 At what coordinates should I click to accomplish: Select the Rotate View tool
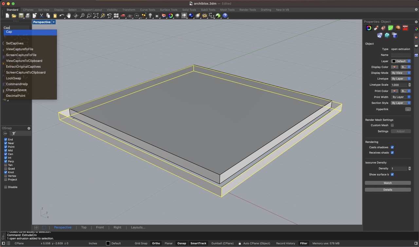[x=76, y=16]
